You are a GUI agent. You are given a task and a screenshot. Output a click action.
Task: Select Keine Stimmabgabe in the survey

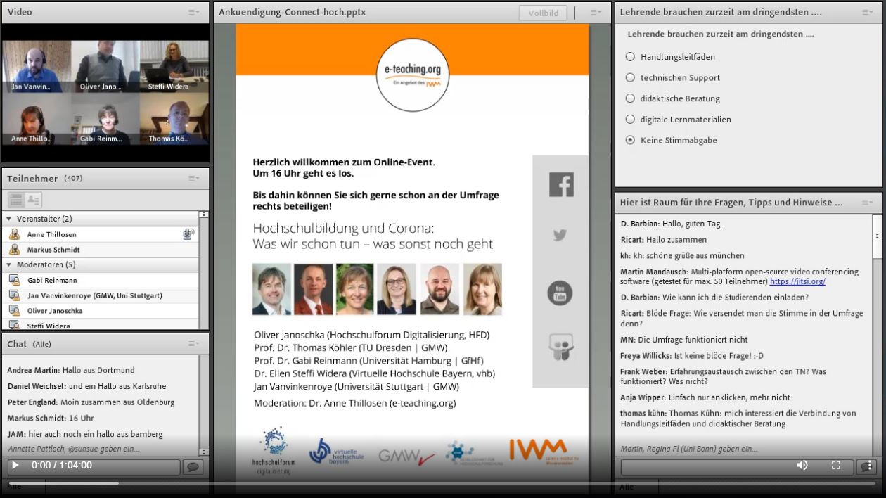[629, 140]
